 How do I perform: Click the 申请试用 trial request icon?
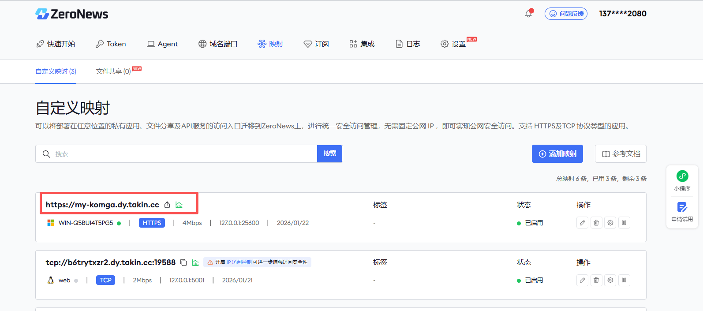click(x=682, y=212)
